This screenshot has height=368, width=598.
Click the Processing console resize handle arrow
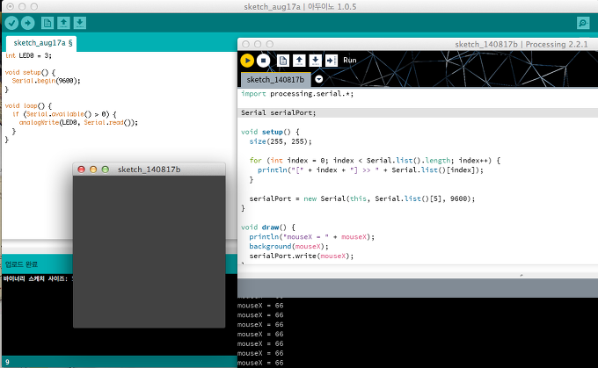point(521,275)
